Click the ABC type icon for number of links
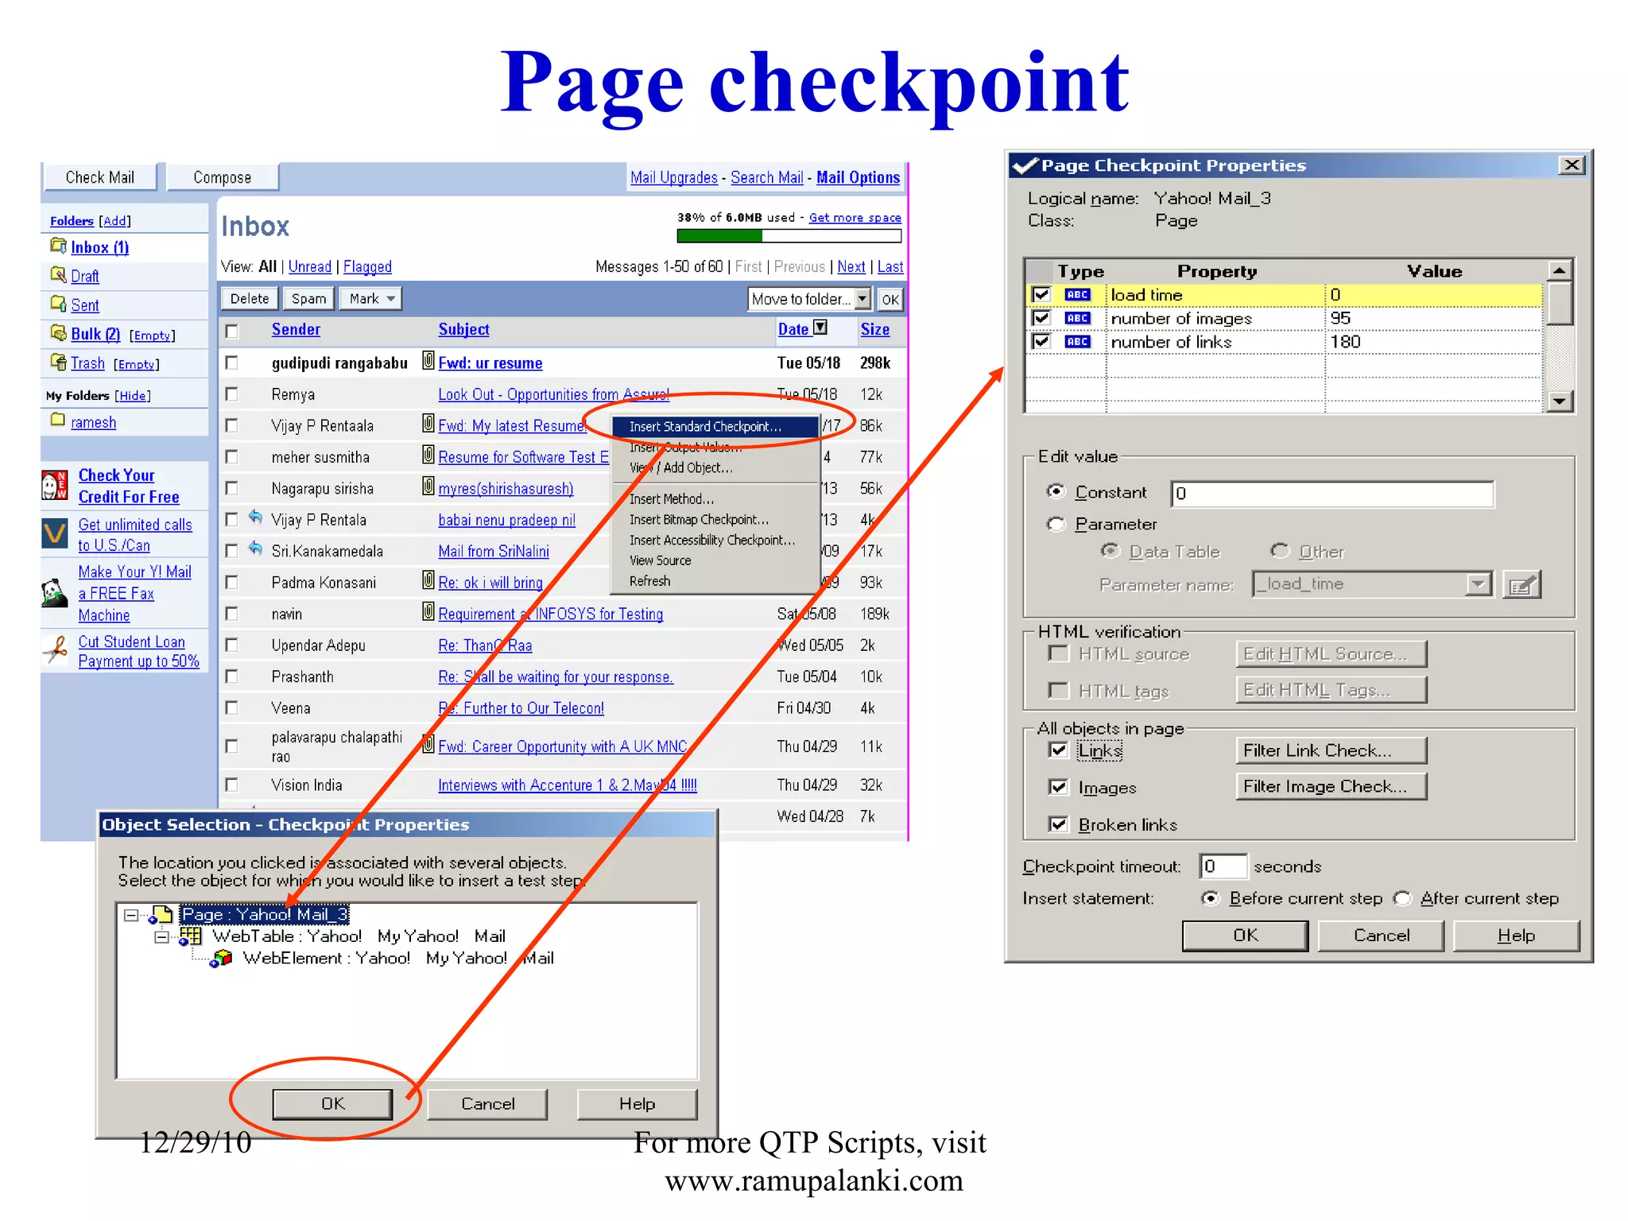The width and height of the screenshot is (1628, 1221). click(1077, 342)
